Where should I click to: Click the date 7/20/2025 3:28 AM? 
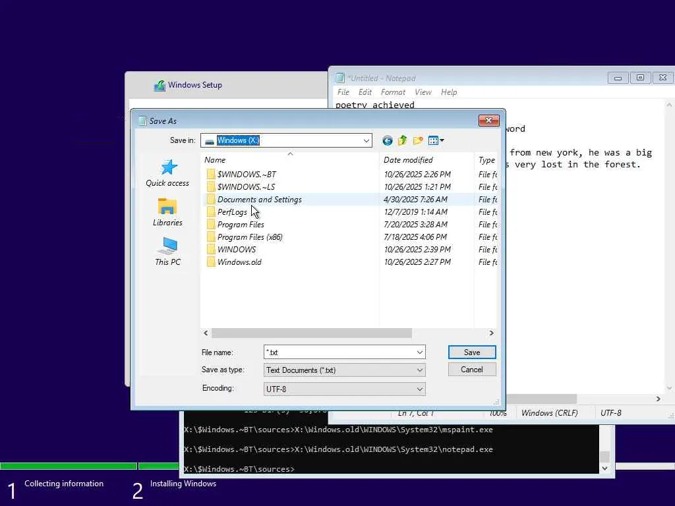pos(416,224)
